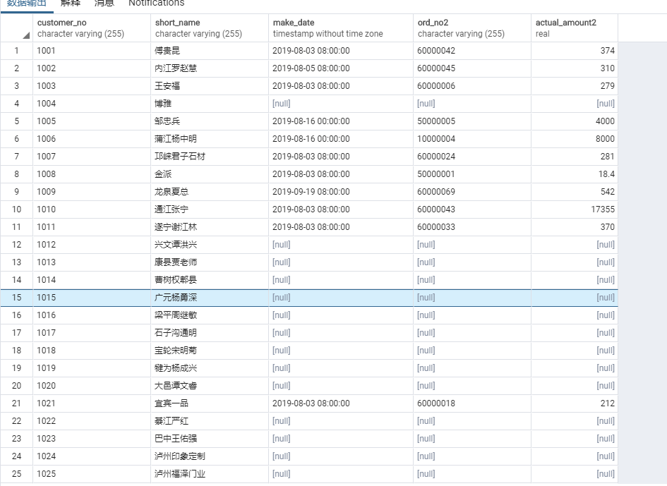The image size is (667, 486).
Task: Click short_name cell 博雅
Action: [210, 104]
